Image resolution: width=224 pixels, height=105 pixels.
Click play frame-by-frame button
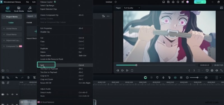(x=122, y=71)
